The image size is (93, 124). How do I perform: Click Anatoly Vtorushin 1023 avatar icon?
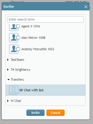[x=14, y=49]
